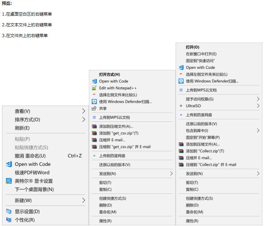The image size is (269, 226).
Task: Click the text 1.在桌面空白区的右键菜单
Action: (x=27, y=14)
